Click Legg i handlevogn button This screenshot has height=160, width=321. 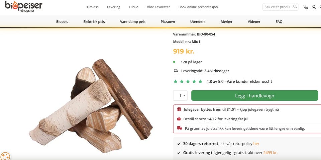pyautogui.click(x=254, y=96)
